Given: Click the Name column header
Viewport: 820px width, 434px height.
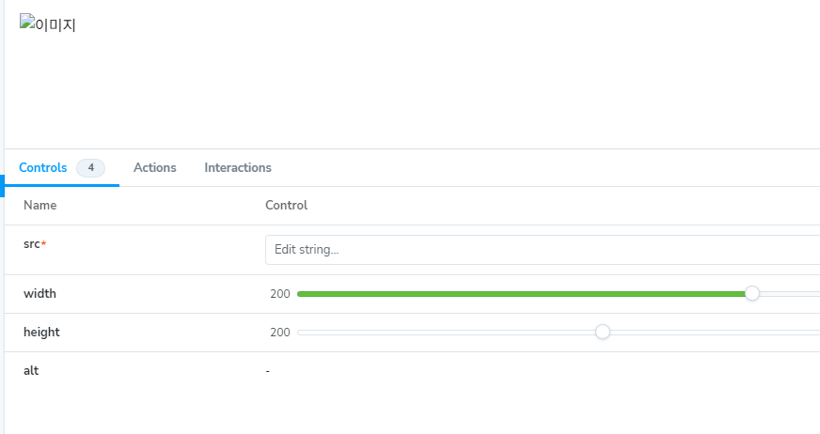Looking at the screenshot, I should pos(39,205).
